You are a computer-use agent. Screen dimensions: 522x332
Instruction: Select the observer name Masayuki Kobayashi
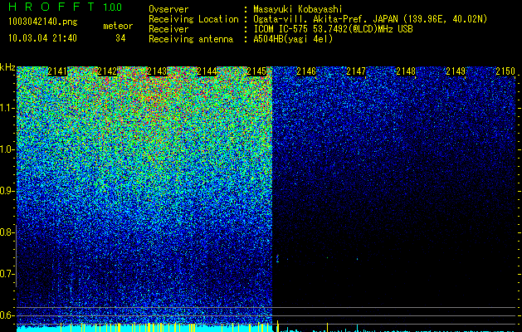[298, 9]
